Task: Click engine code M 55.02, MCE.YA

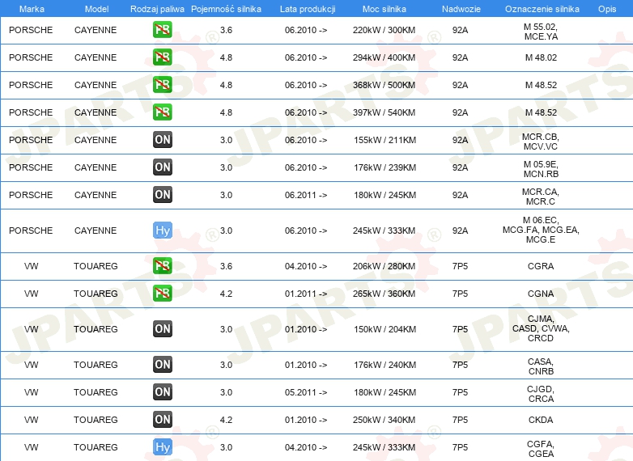Action: (541, 32)
